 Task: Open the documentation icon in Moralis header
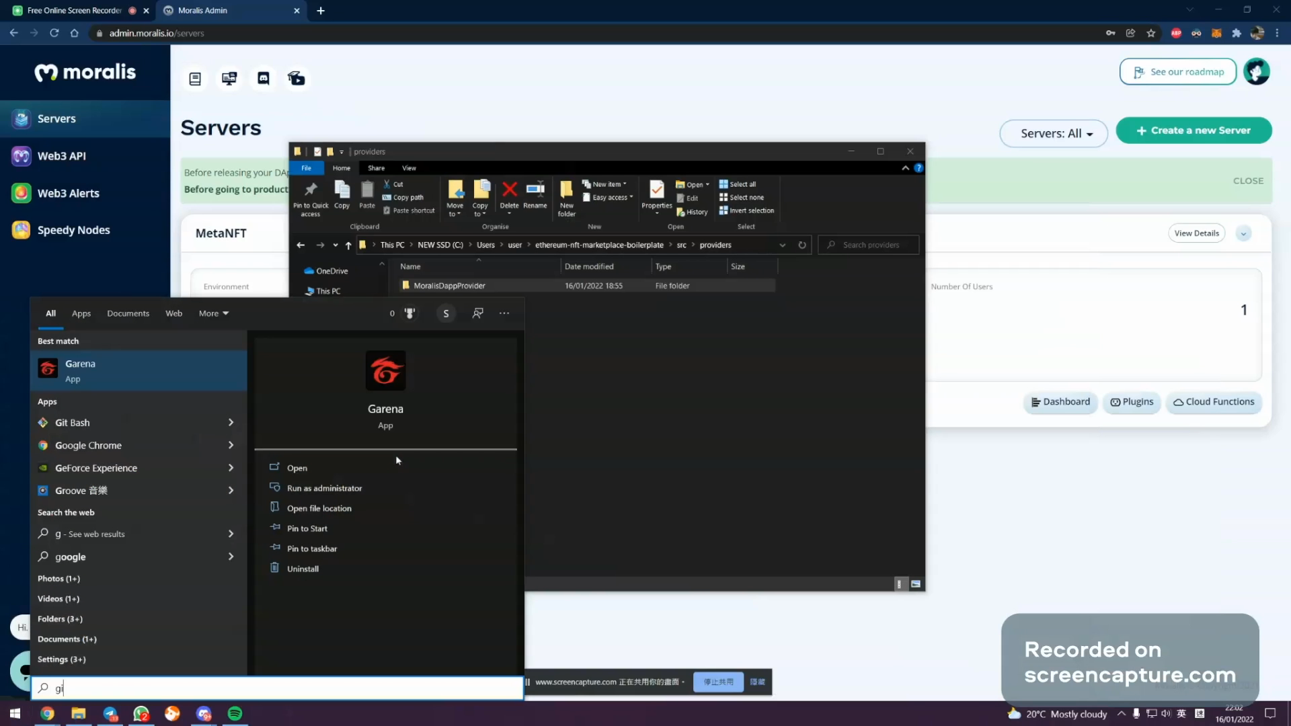pos(195,79)
